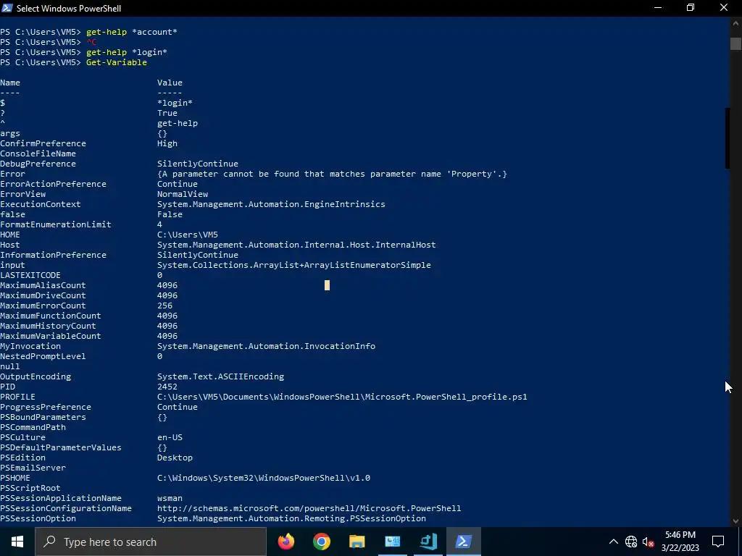The height and width of the screenshot is (556, 742).
Task: Click the schemas.microsoft.com URL value
Action: (309, 508)
